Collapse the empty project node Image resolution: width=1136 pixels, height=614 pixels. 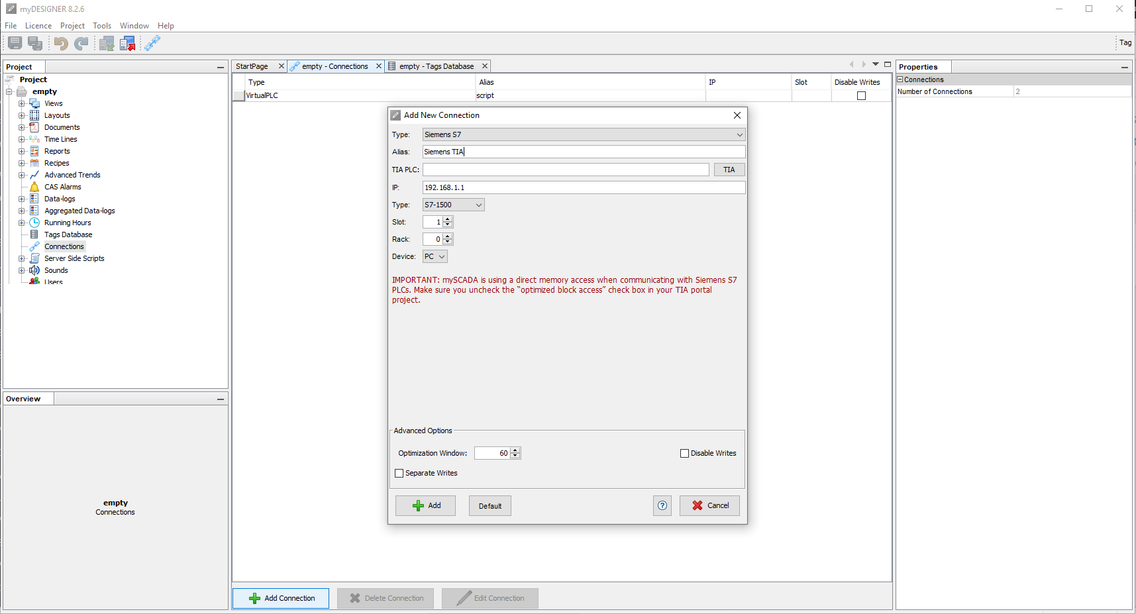click(x=9, y=91)
